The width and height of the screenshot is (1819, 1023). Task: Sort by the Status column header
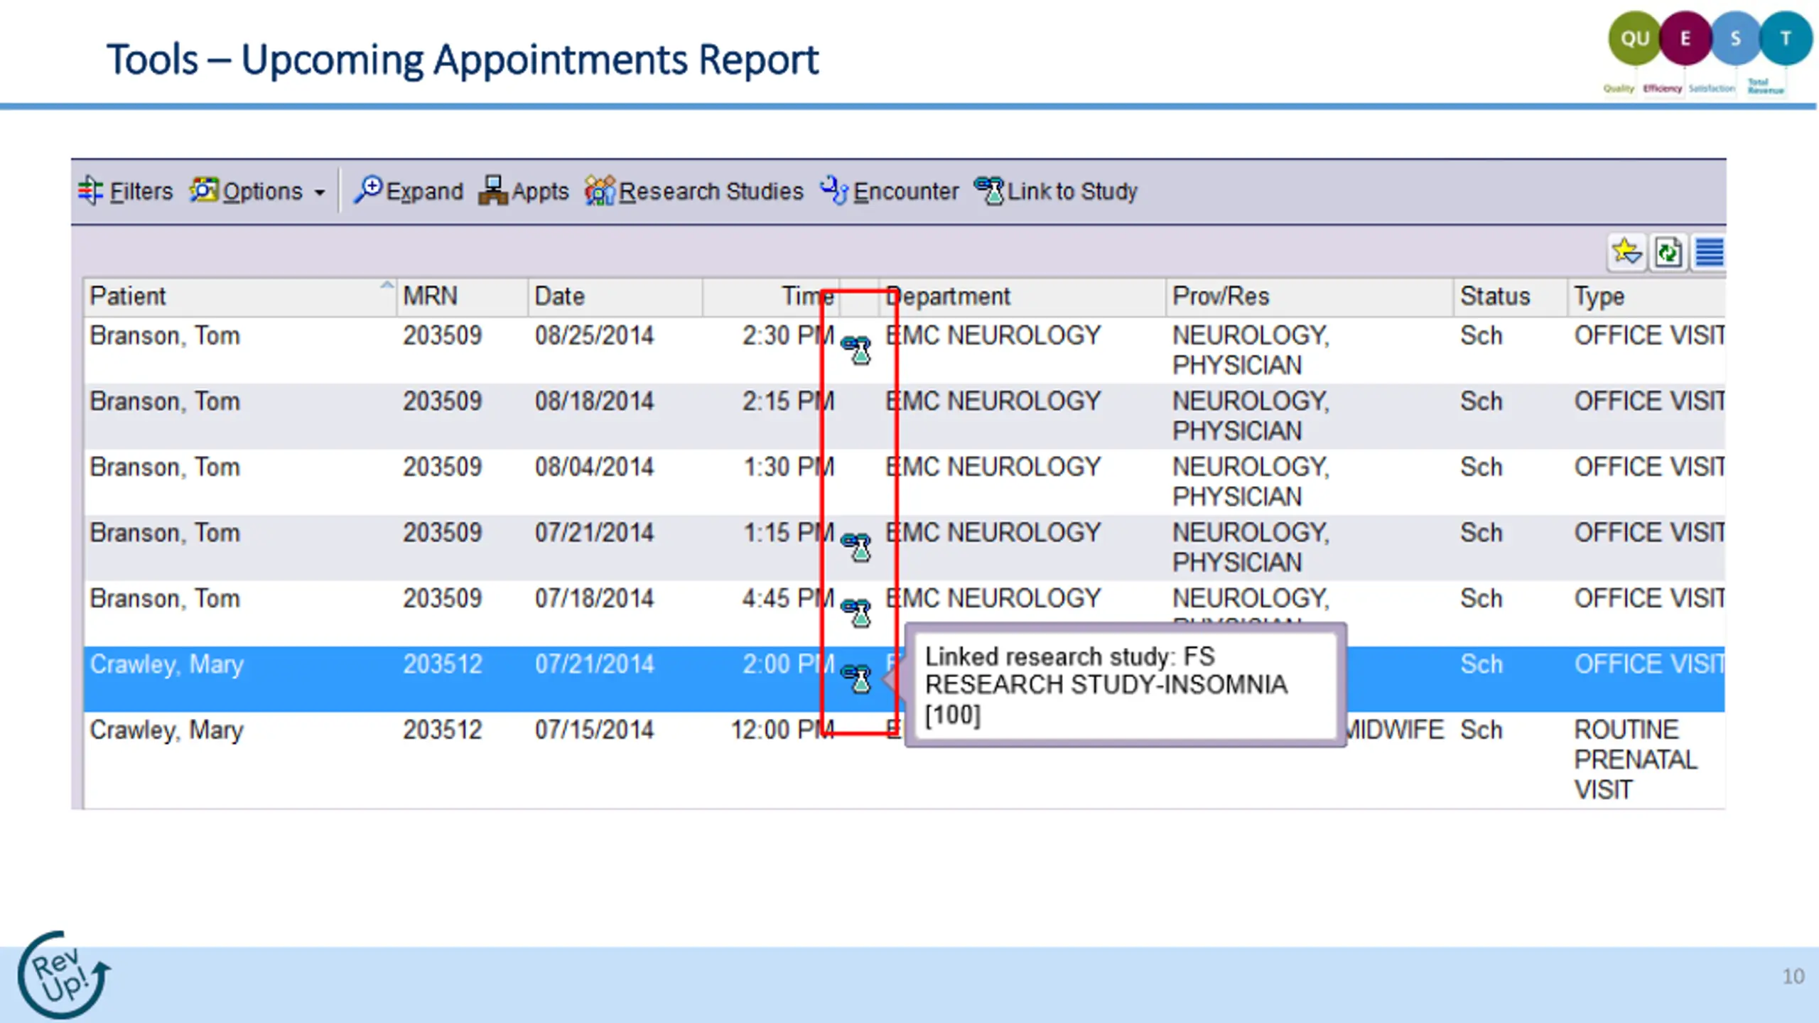coord(1510,296)
